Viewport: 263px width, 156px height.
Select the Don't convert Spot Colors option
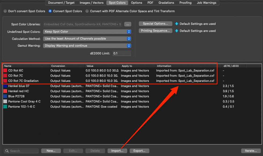(x=5, y=11)
